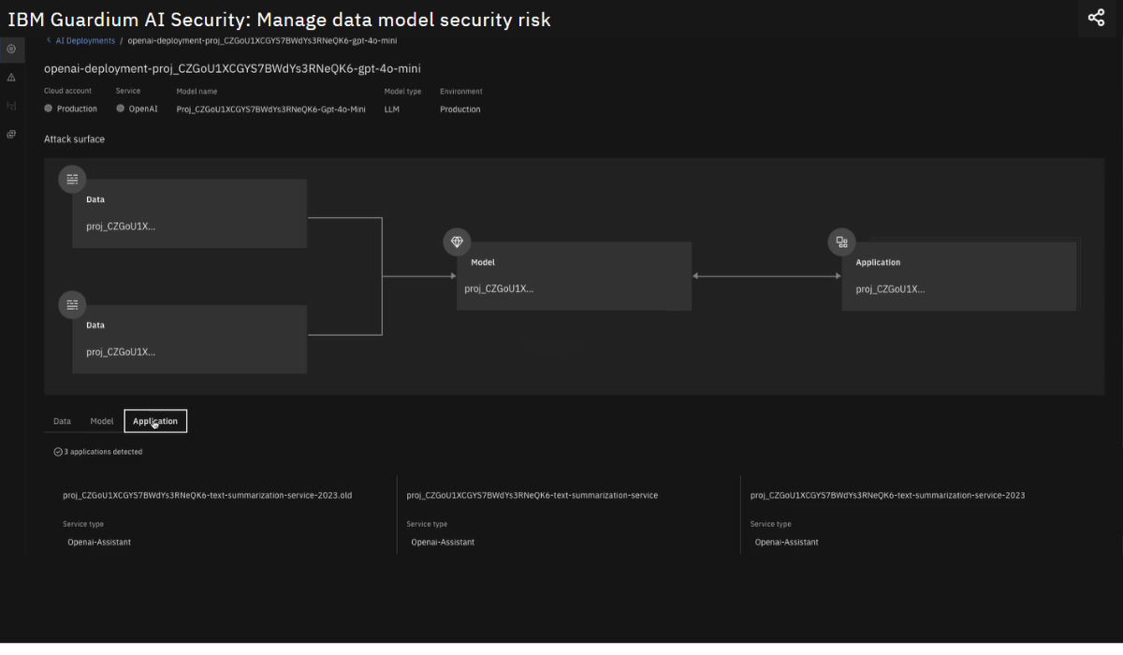1123x655 pixels.
Task: Select the top Data card in attack surface
Action: 190,213
